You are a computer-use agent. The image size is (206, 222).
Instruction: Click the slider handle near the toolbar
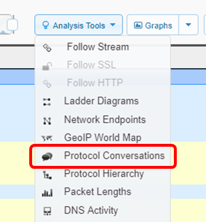point(12,25)
